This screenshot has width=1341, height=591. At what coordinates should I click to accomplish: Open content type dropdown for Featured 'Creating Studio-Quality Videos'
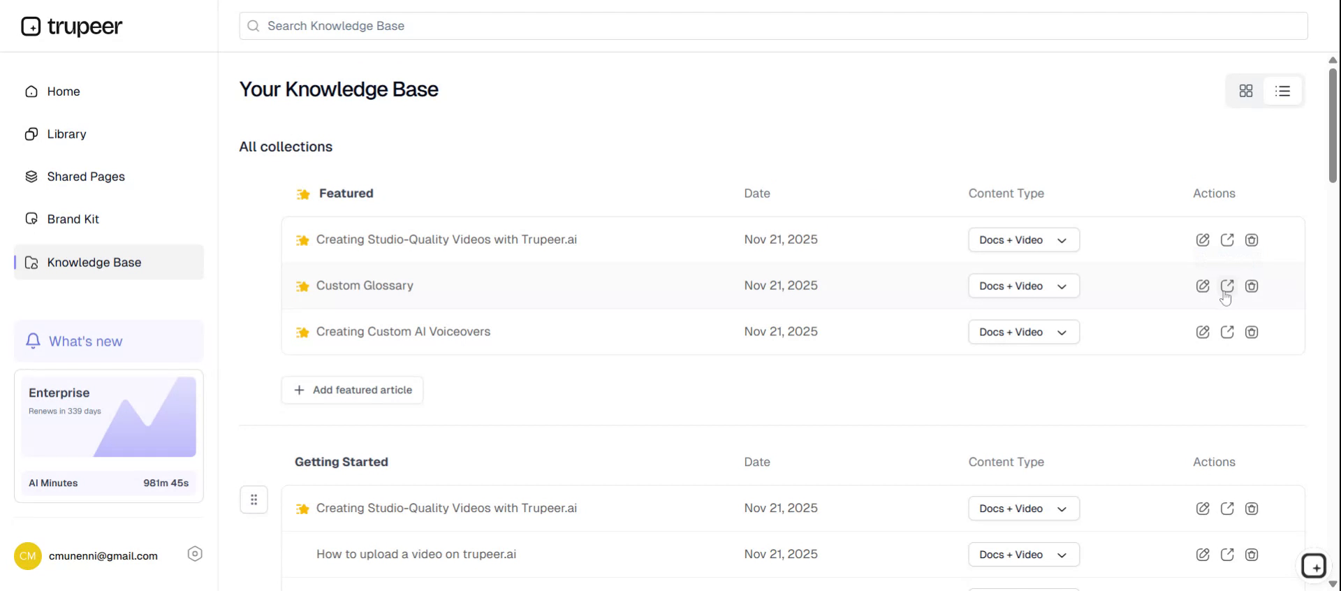coord(1024,240)
